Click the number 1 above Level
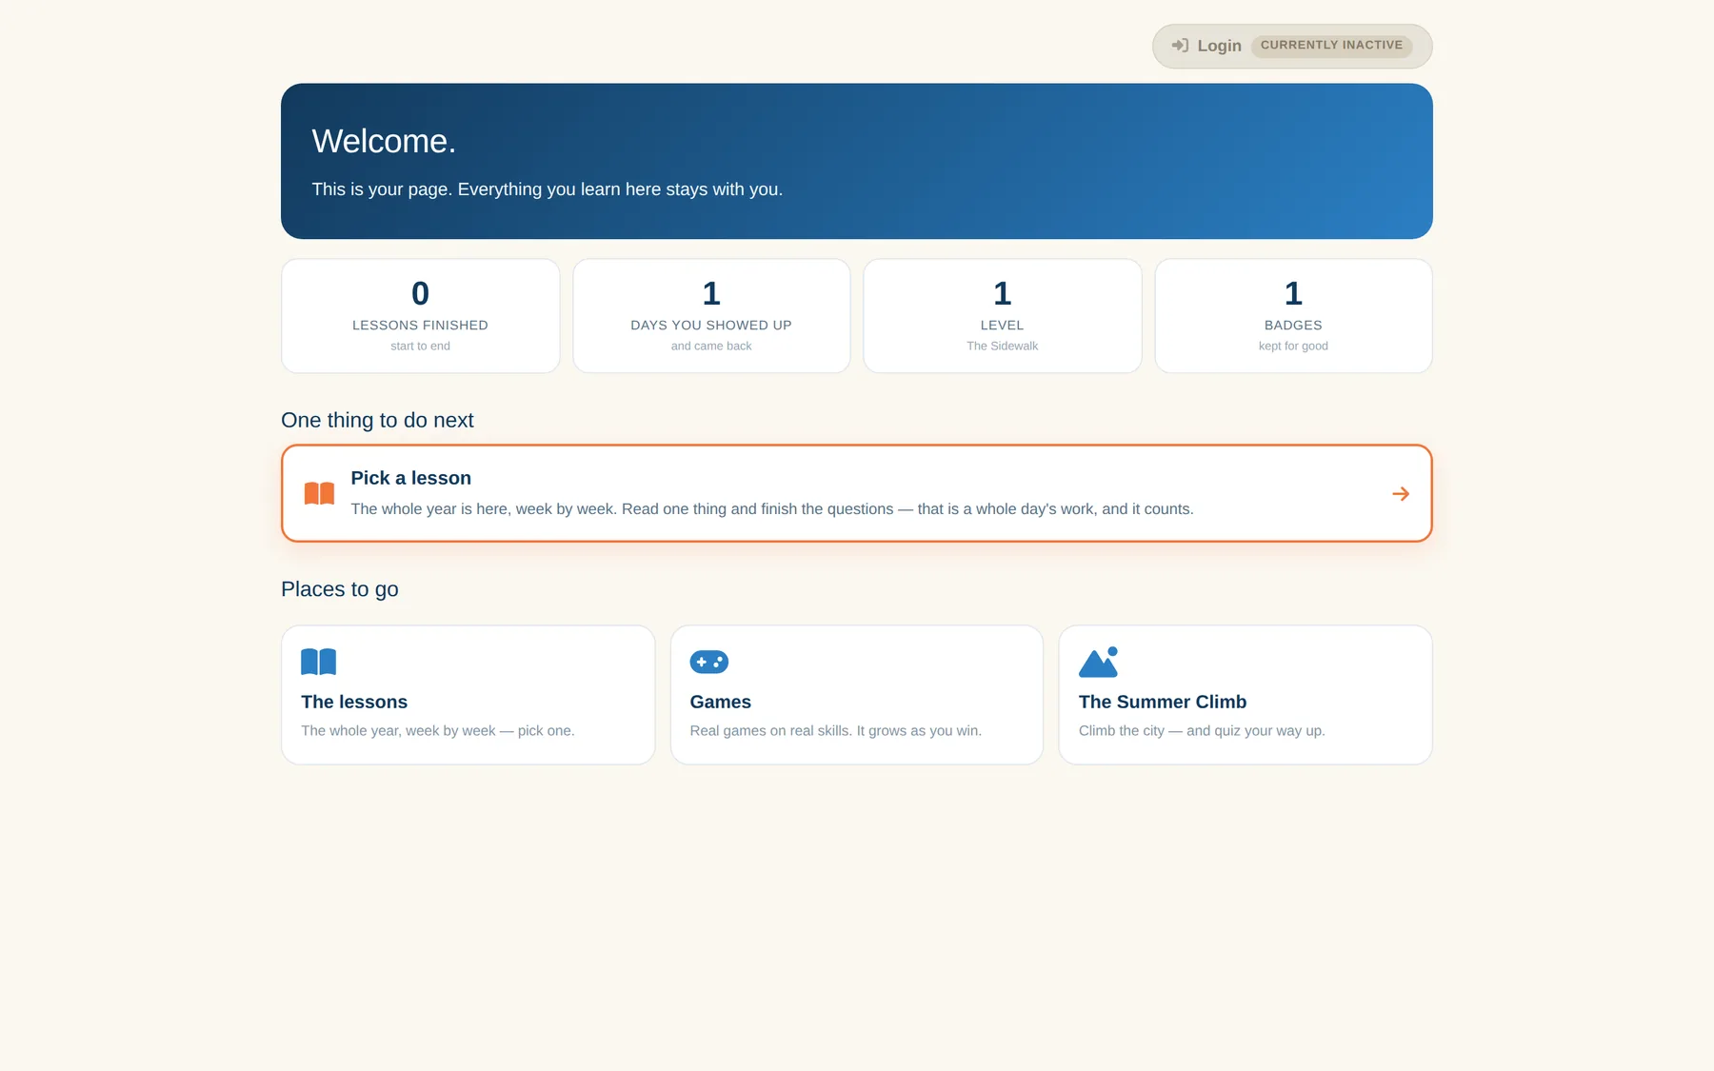 1002,293
